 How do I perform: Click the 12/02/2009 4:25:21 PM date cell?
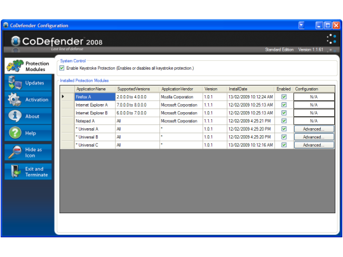tap(251, 121)
